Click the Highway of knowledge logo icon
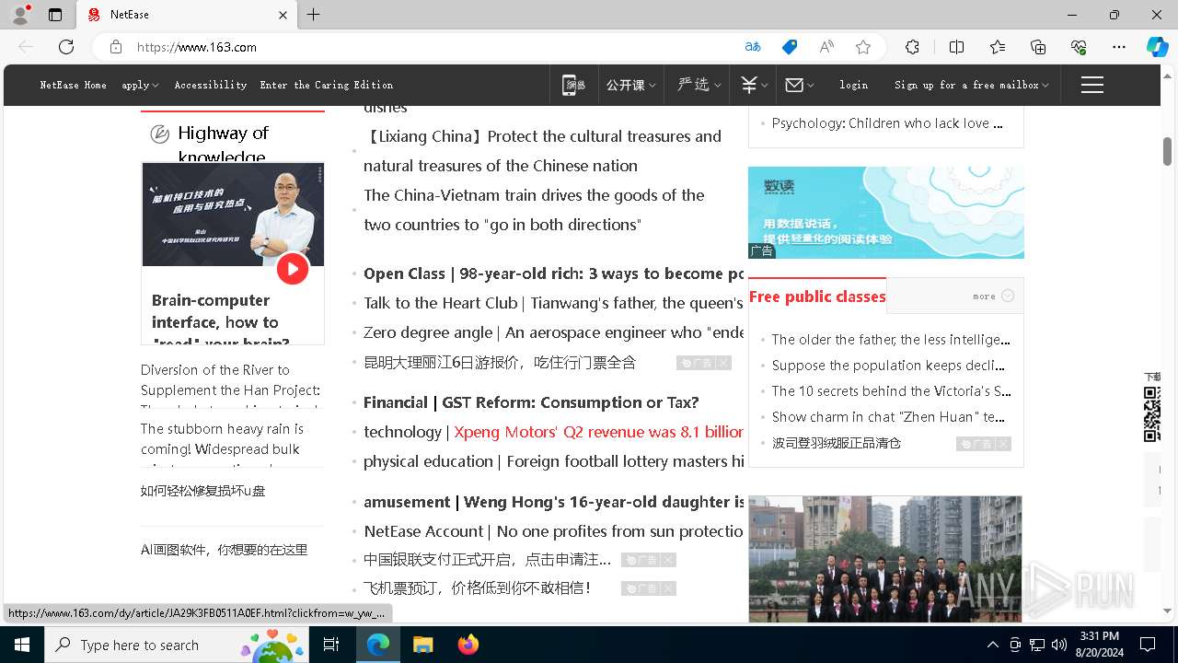1178x663 pixels. (x=159, y=134)
